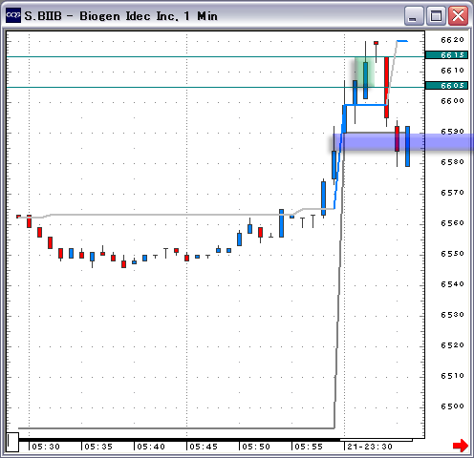Click the 6500 price scale label
Screen dimensions: 474x458
[452, 406]
